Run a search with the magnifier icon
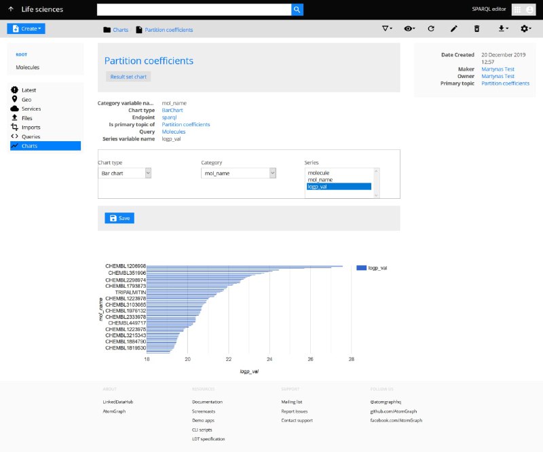Screen dimensions: 543x452 tap(297, 9)
